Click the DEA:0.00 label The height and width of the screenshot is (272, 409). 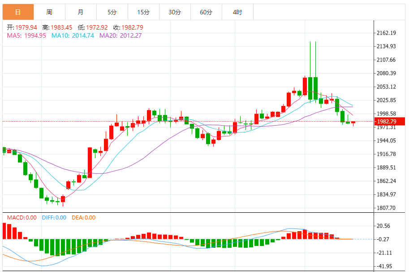point(83,218)
